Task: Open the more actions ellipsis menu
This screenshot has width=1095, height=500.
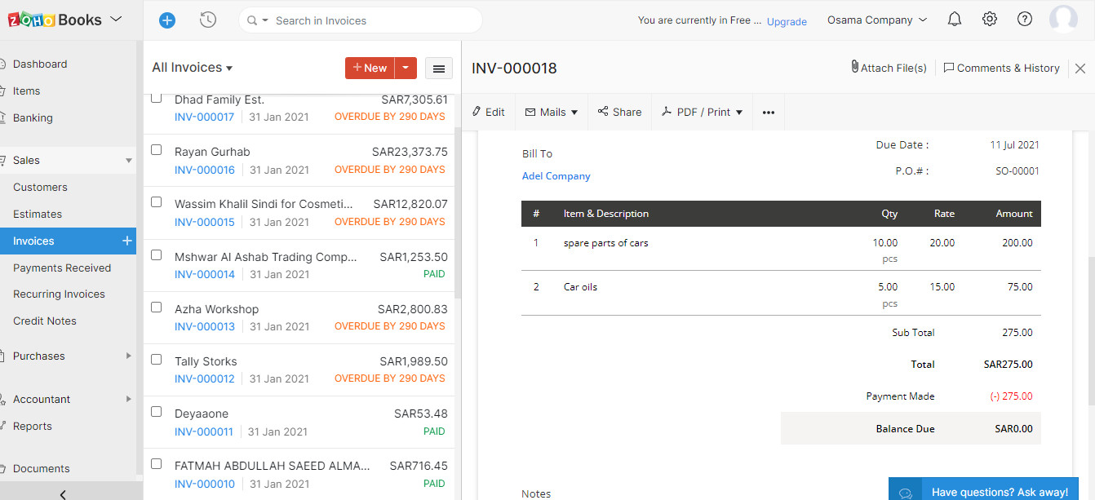Action: 768,113
